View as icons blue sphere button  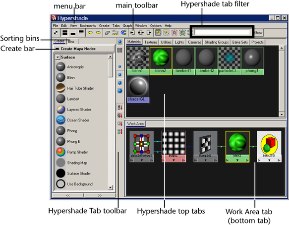[120, 42]
